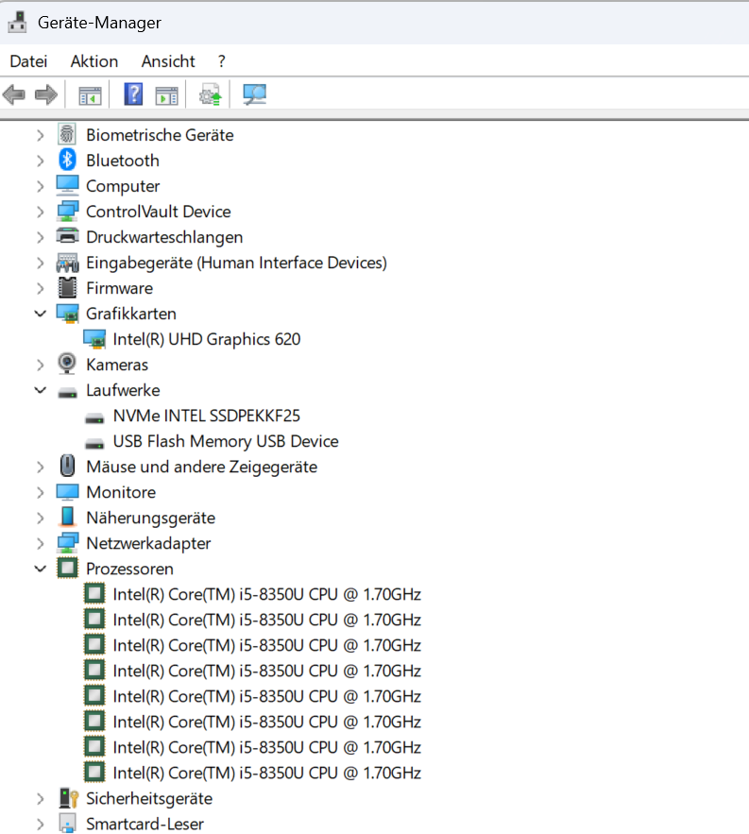Click the Forward arrow toolbar icon
Viewport: 749px width, 834px height.
(x=46, y=94)
